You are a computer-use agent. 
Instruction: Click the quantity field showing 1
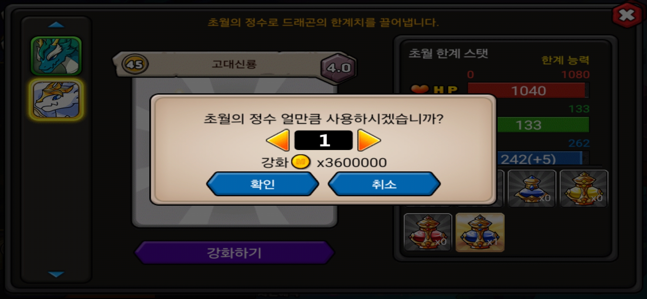pyautogui.click(x=323, y=140)
